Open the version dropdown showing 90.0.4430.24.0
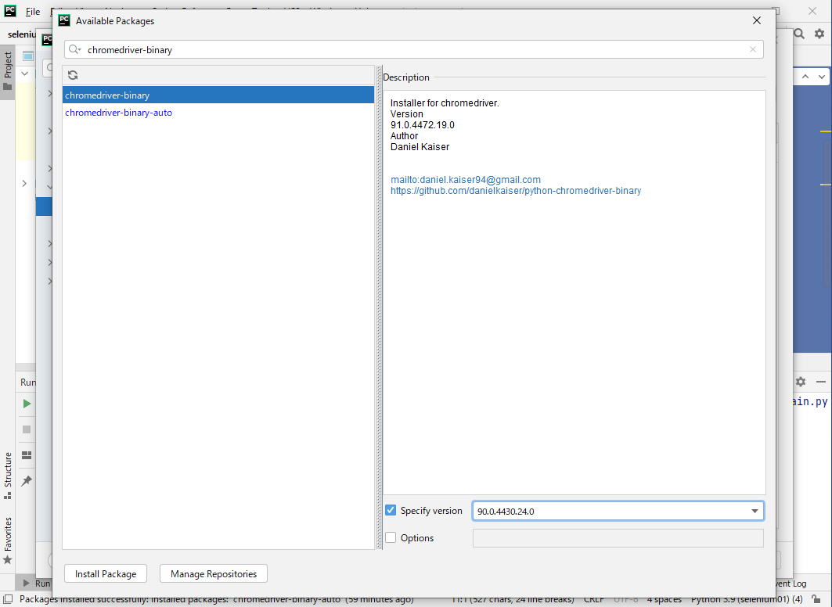This screenshot has width=832, height=607. pyautogui.click(x=755, y=512)
